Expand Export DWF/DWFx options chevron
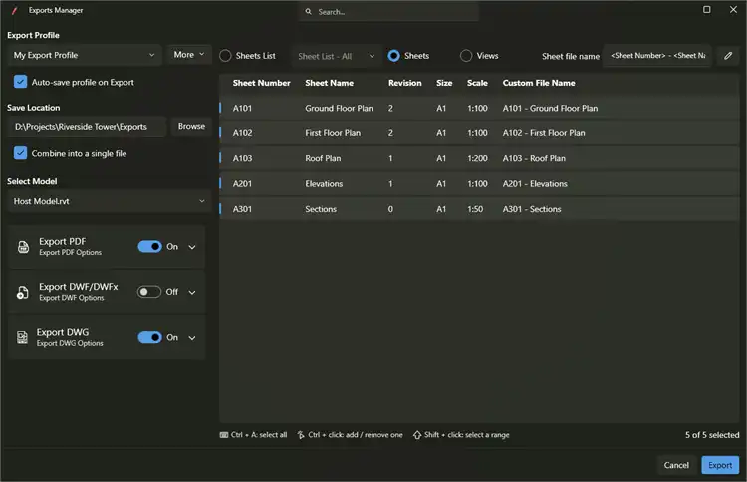 point(192,292)
